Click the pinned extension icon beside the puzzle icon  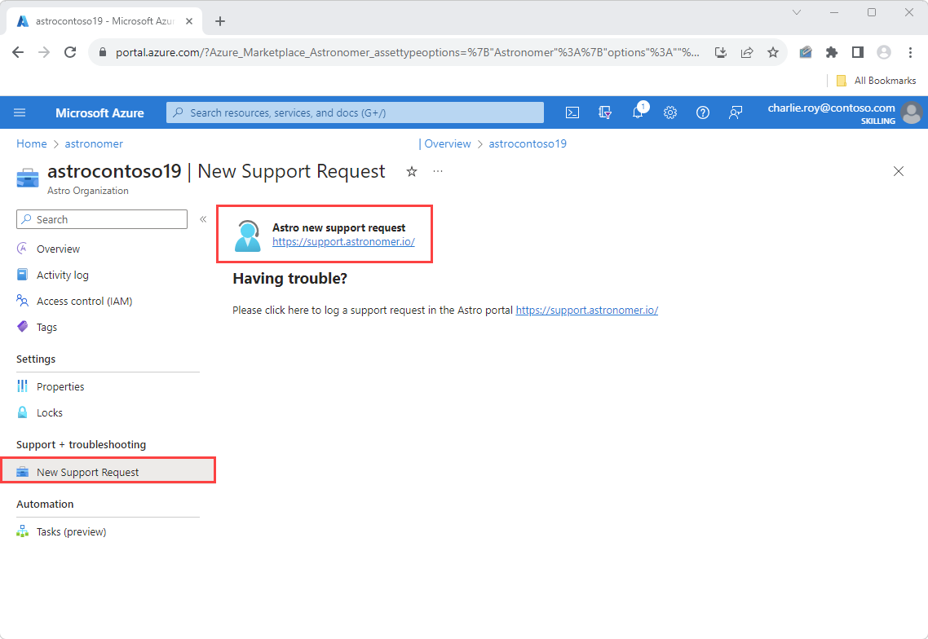(x=806, y=52)
